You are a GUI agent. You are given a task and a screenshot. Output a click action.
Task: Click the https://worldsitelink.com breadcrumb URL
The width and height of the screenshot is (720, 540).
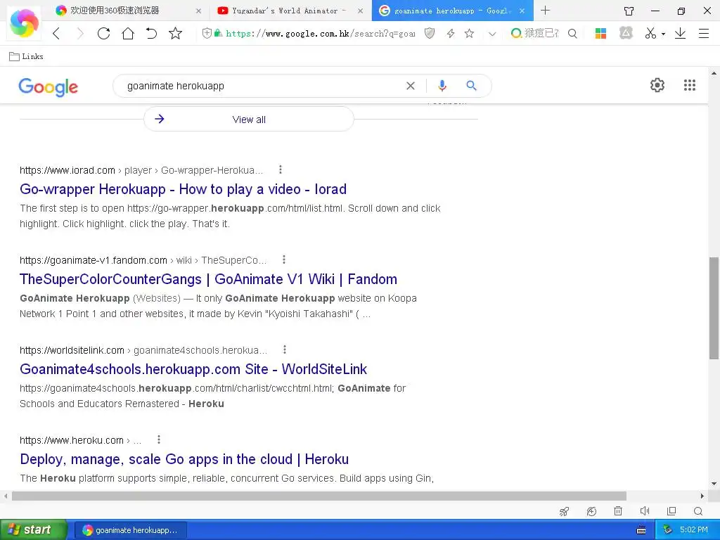click(72, 350)
